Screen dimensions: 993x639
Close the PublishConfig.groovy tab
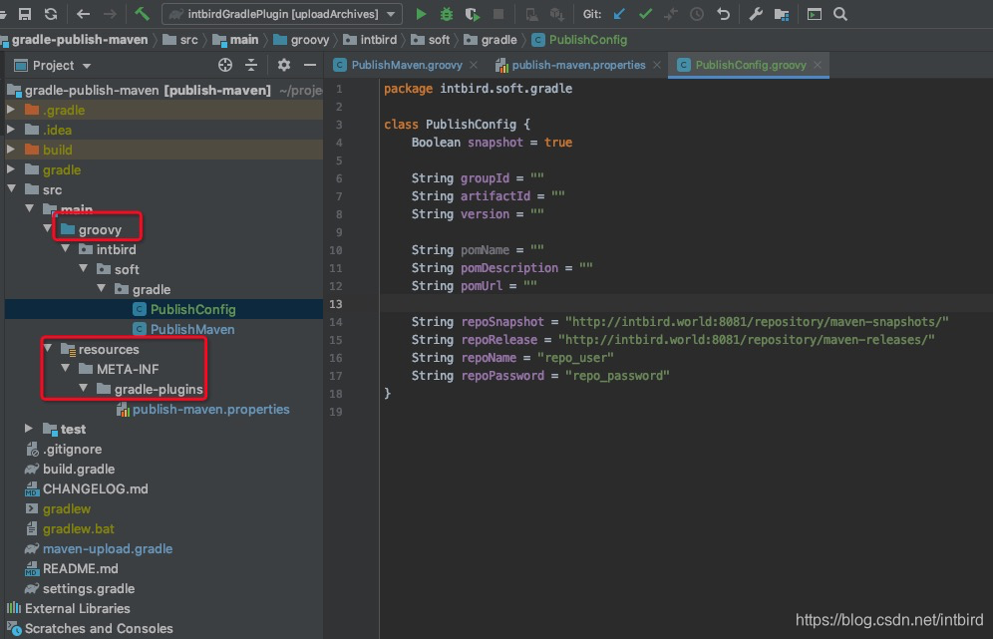pos(818,65)
